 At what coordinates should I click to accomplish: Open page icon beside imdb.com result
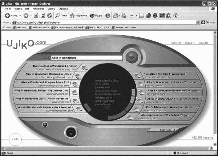point(76,101)
